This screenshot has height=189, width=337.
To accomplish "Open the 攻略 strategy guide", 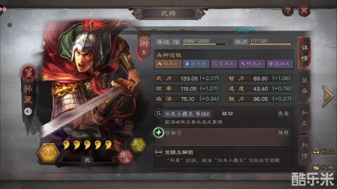I will pyautogui.click(x=324, y=167).
